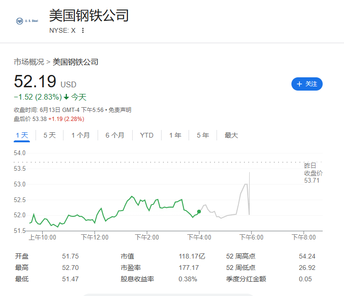Click the 52.0 price axis label

[x=19, y=215]
